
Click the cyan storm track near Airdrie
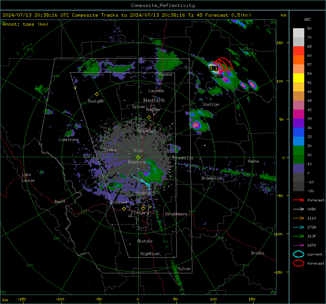coord(142,181)
